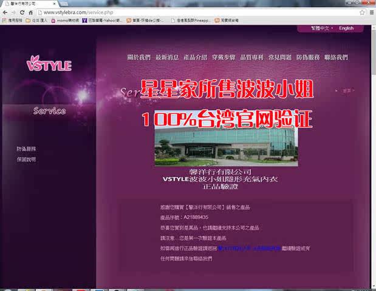Open the Yahoo bookmark
Screen dimensions: 376x291
pos(103,21)
